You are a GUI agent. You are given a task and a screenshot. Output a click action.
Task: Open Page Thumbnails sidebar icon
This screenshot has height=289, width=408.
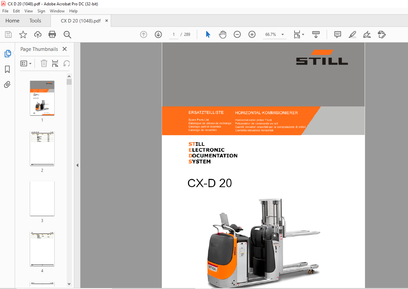pyautogui.click(x=7, y=54)
